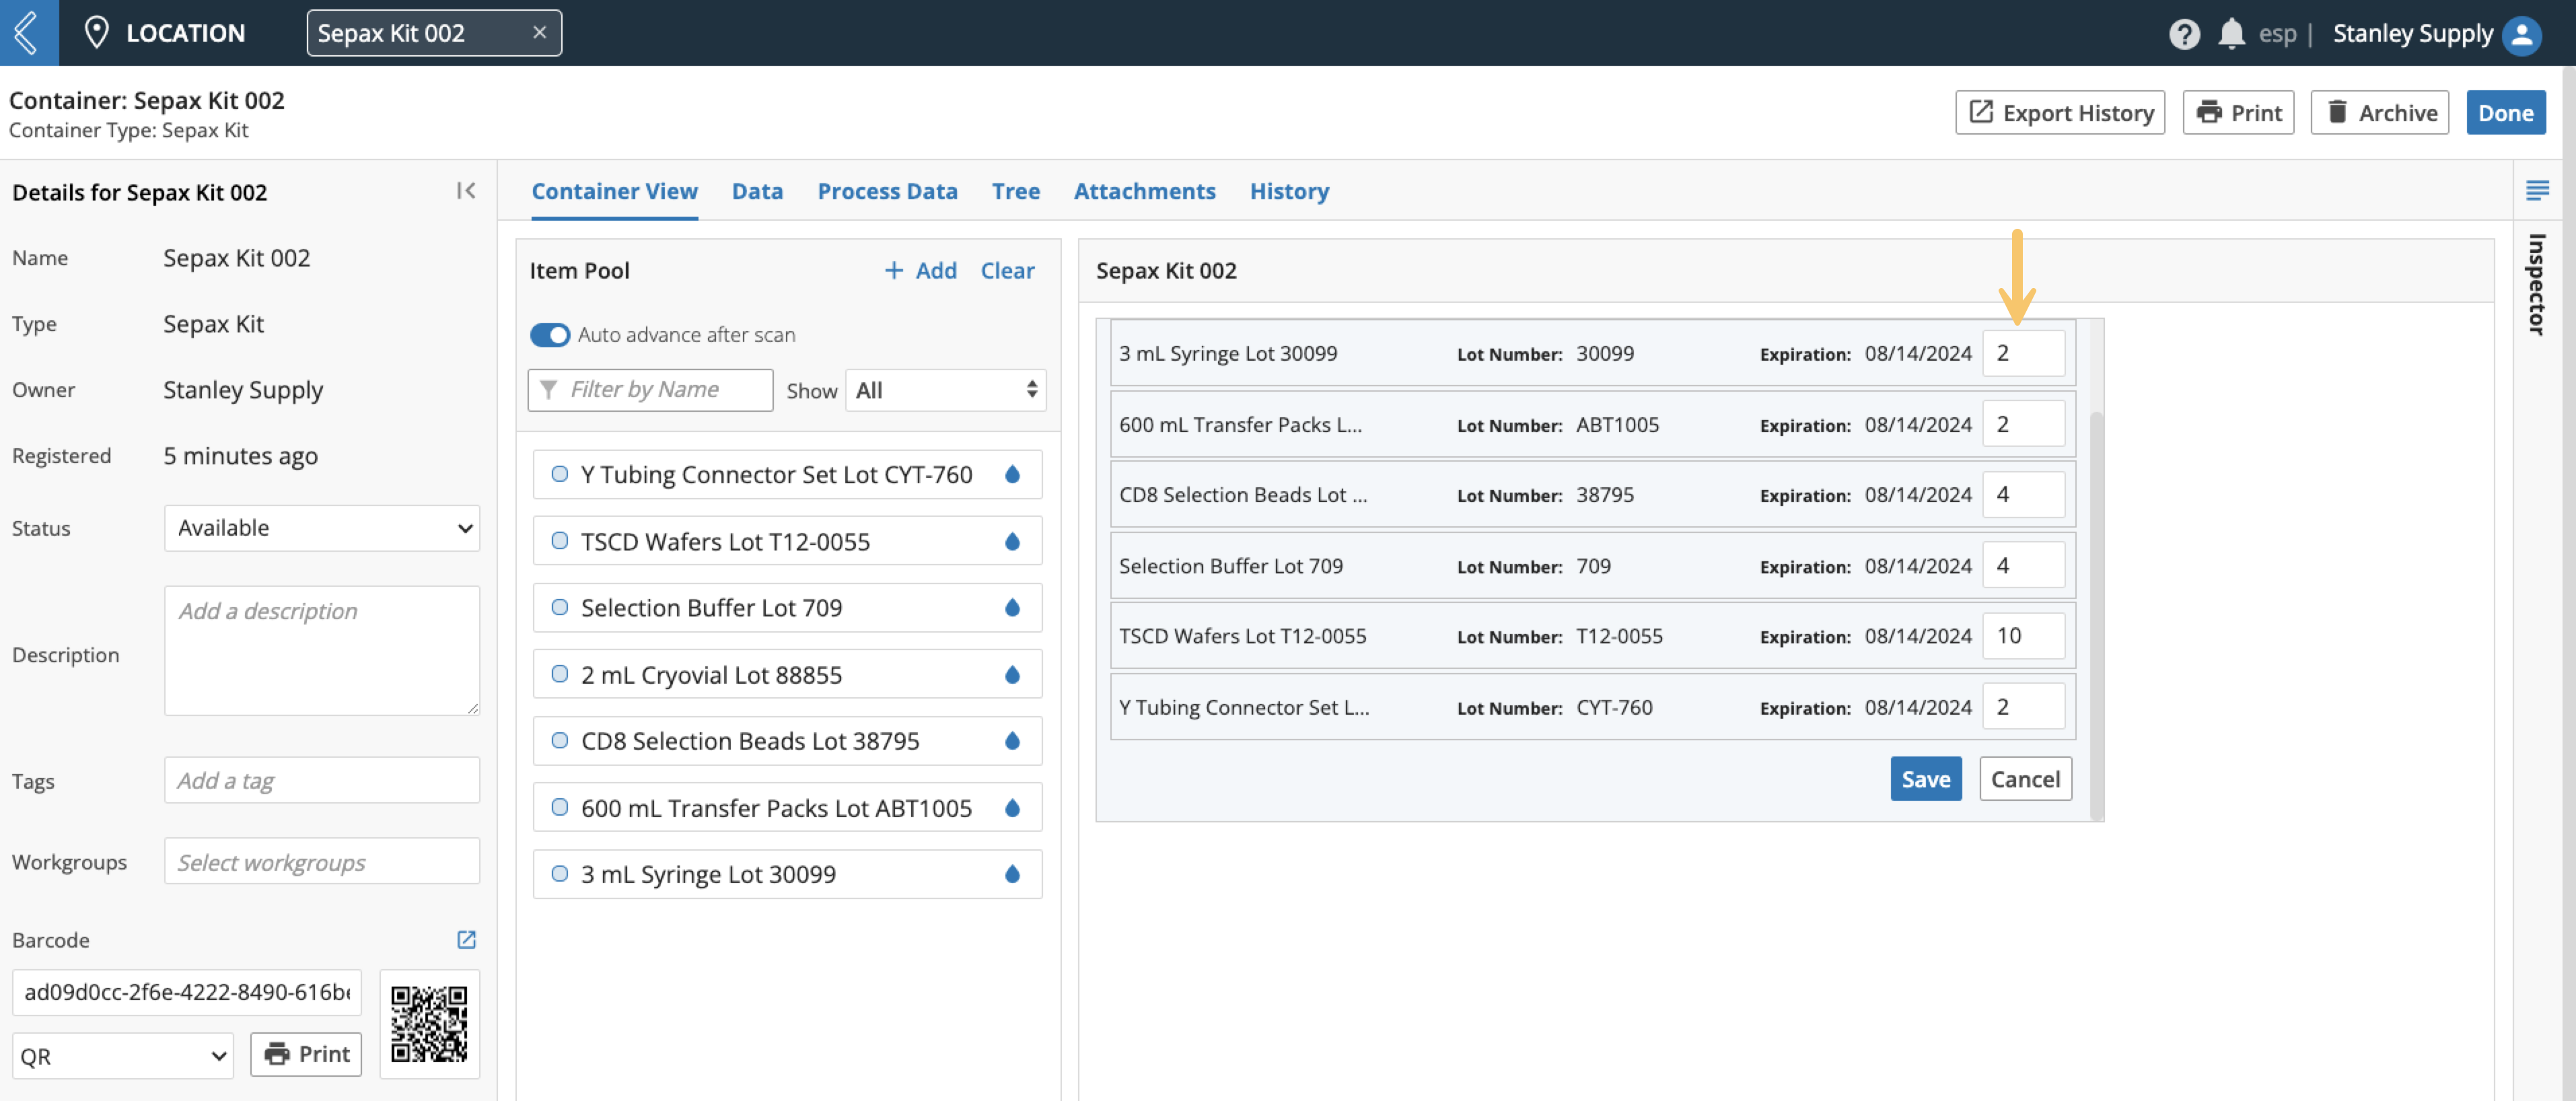The width and height of the screenshot is (2576, 1101).
Task: Open the Status dropdown showing Available
Action: [322, 528]
